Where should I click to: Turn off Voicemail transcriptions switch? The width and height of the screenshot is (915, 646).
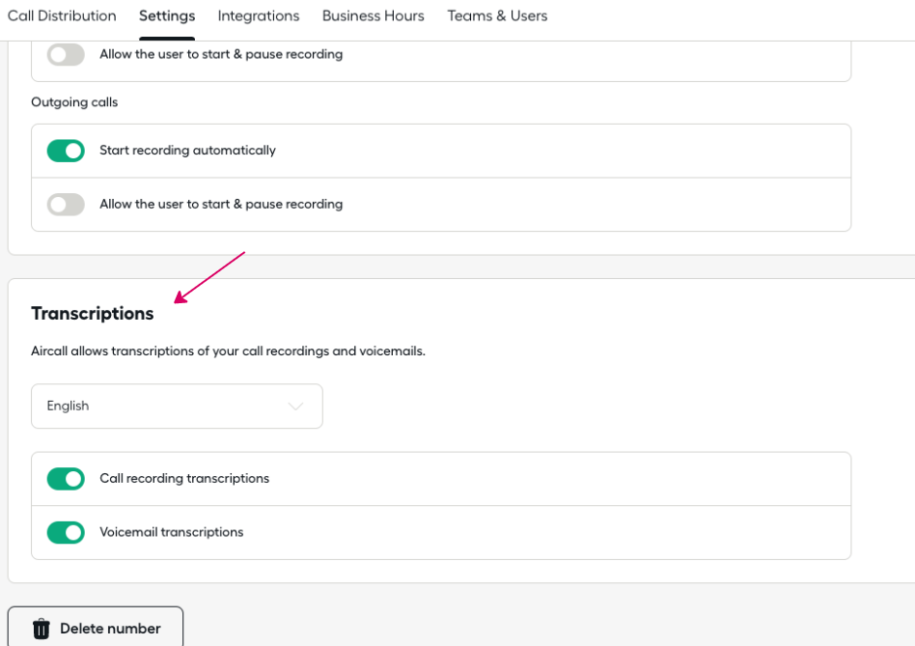pyautogui.click(x=66, y=532)
